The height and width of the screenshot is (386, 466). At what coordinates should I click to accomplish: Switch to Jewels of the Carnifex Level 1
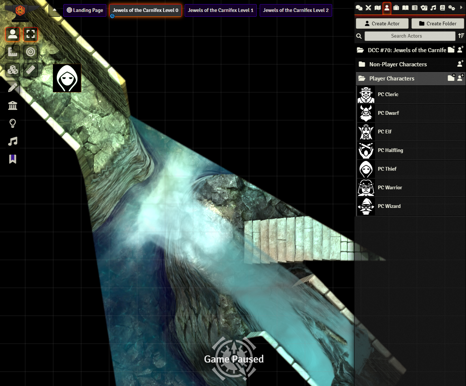(x=221, y=10)
